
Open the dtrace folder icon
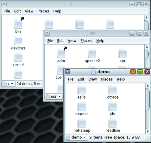tap(112, 90)
